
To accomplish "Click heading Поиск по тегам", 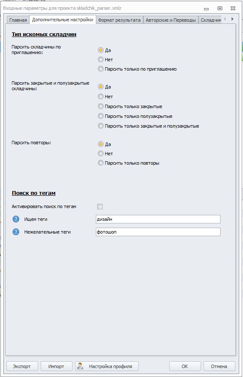I will click(34, 193).
